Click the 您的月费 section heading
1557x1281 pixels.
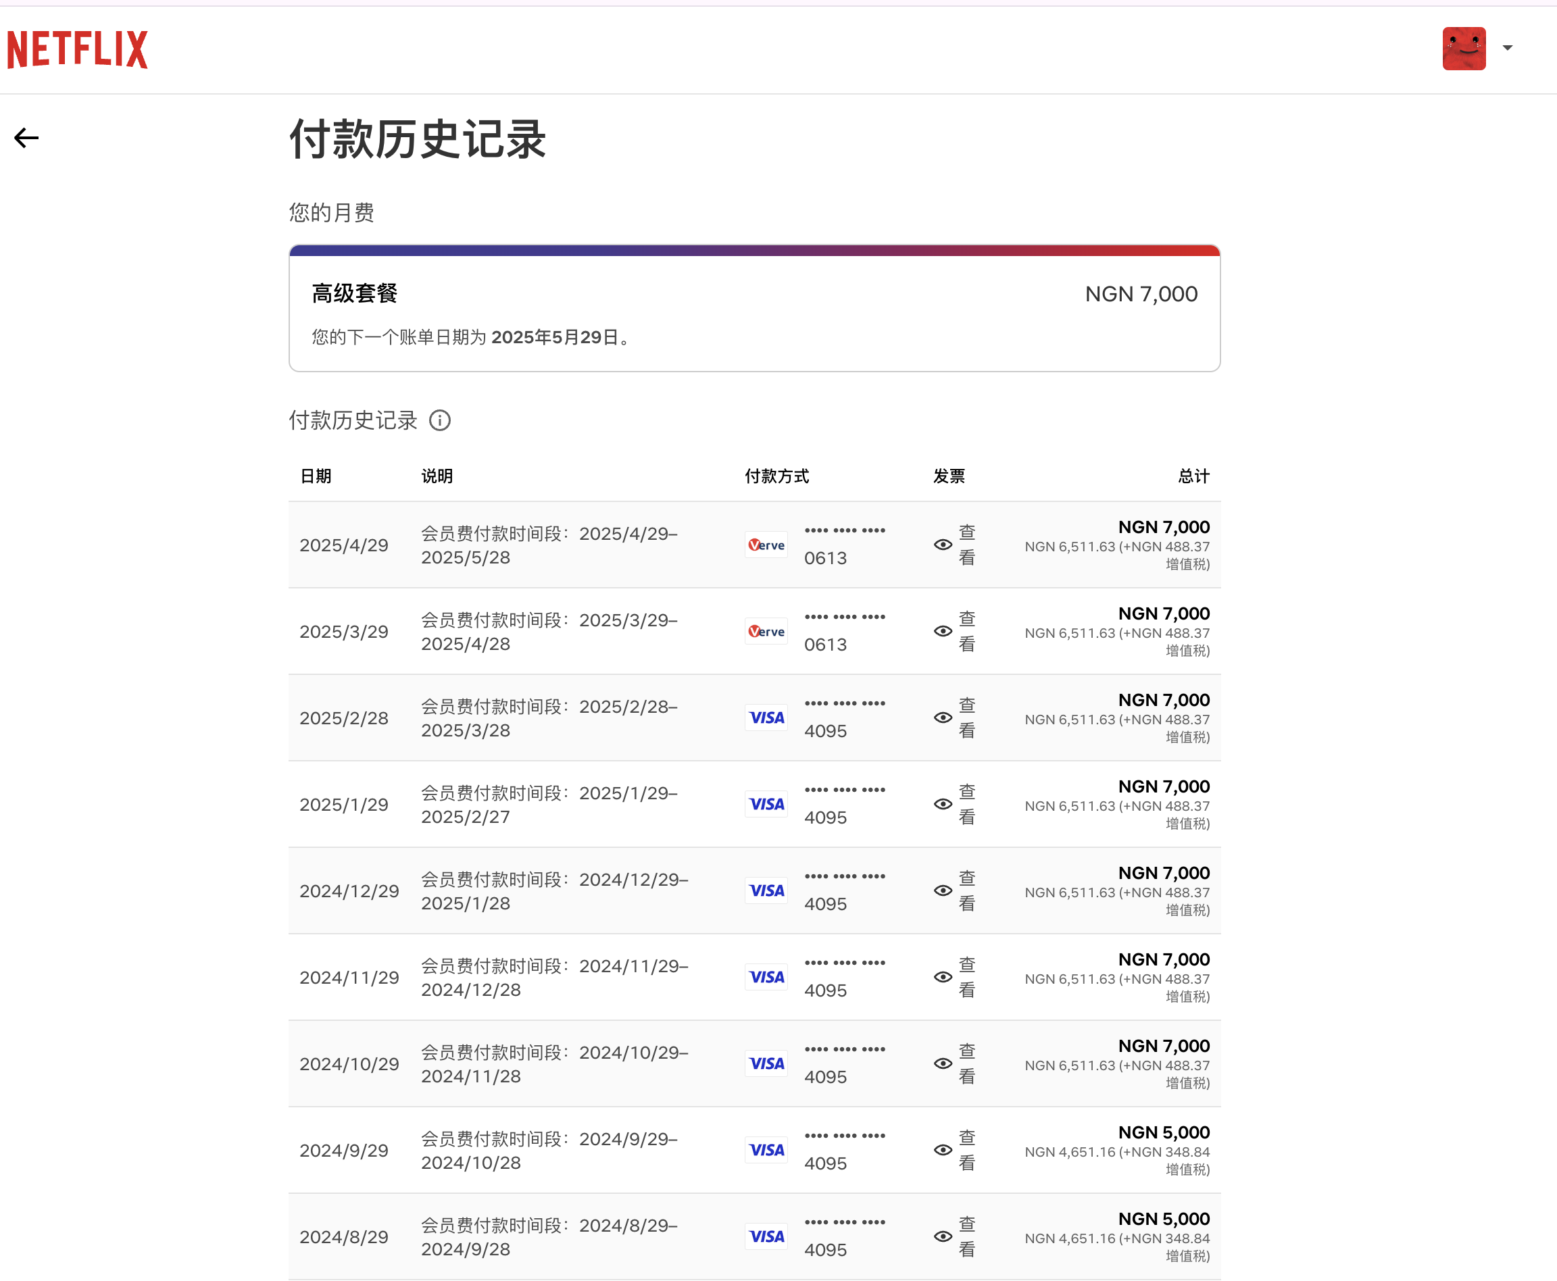331,213
